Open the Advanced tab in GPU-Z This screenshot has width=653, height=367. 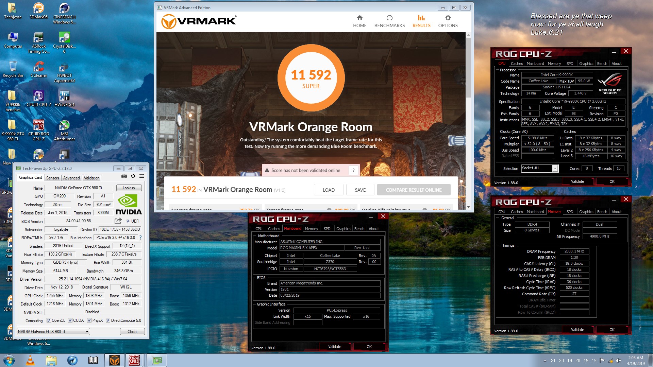[x=71, y=178]
